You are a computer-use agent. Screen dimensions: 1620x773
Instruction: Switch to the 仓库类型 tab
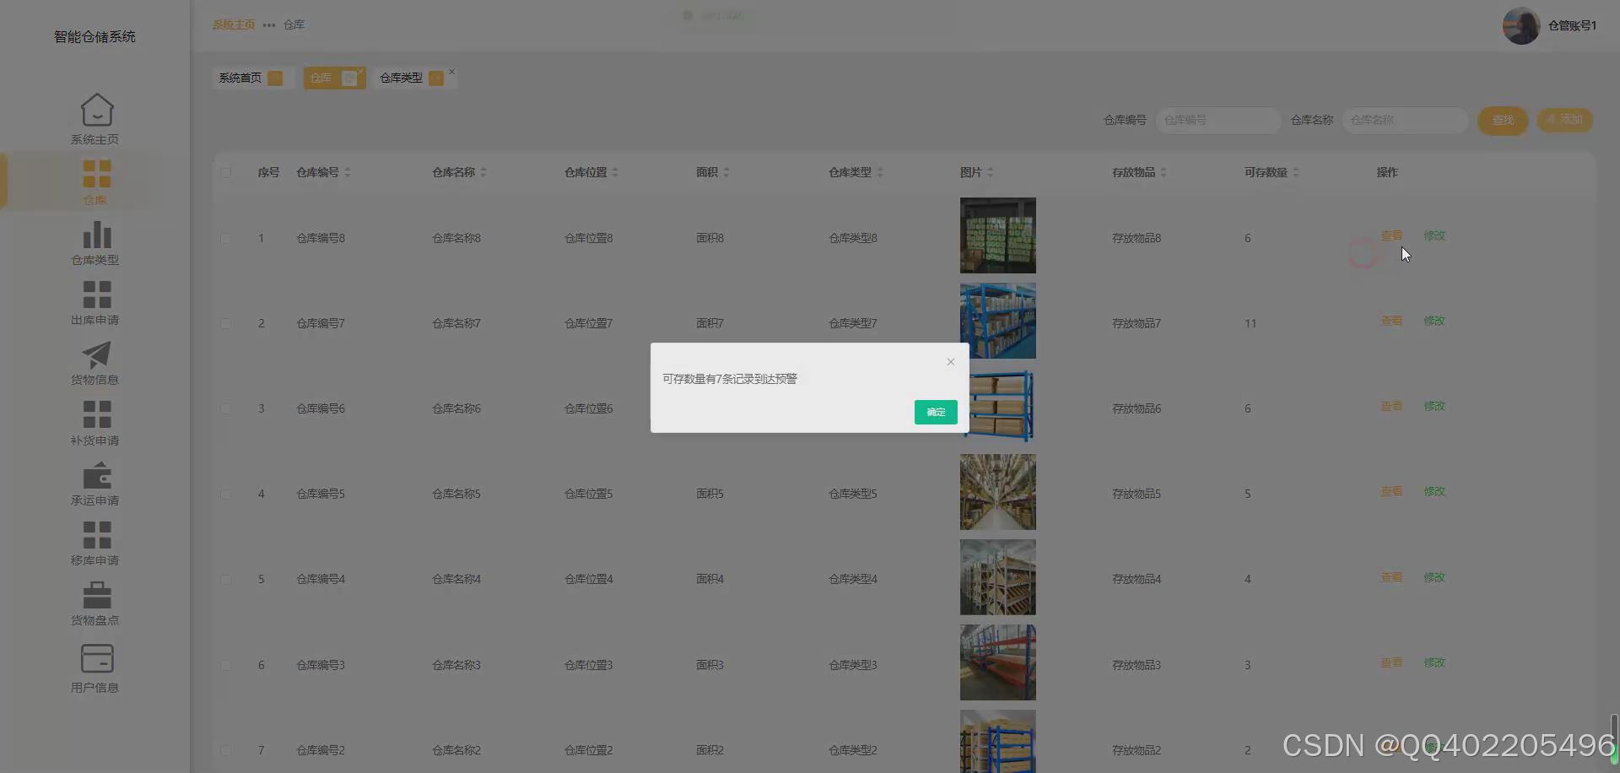pos(413,78)
